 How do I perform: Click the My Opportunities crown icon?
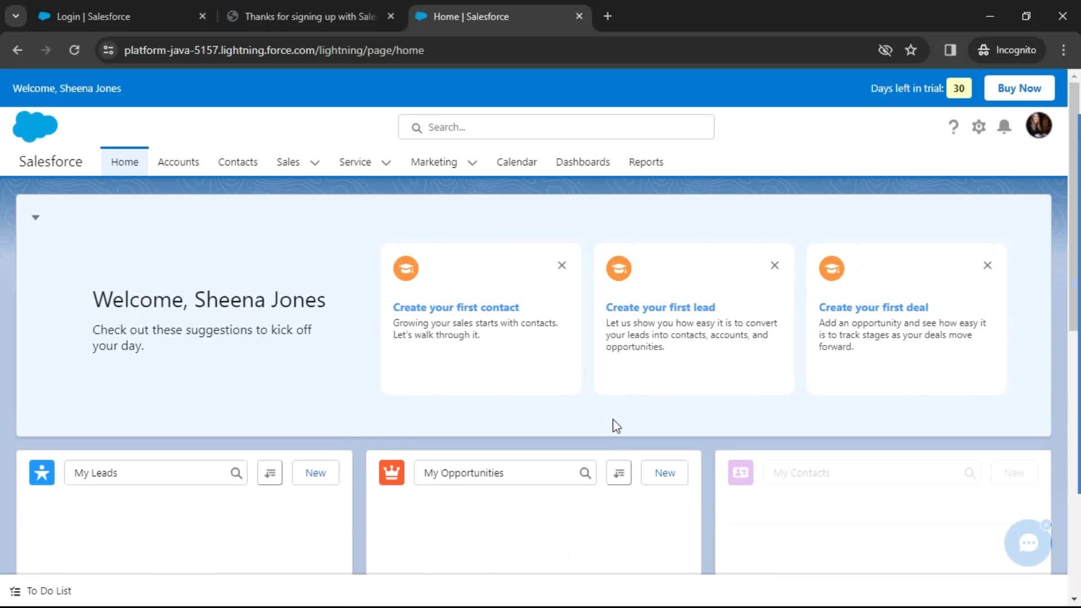391,473
